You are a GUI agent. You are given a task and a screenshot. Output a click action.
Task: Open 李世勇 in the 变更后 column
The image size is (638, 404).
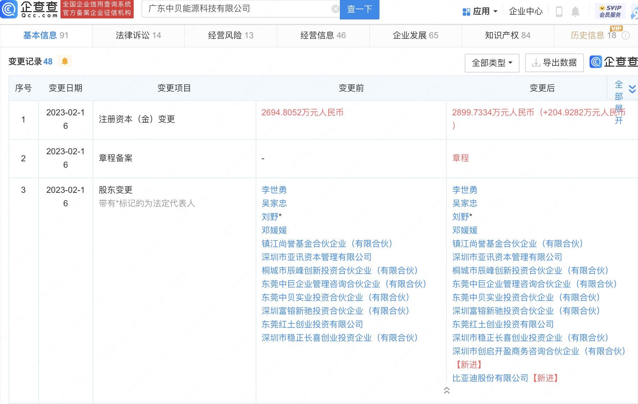click(465, 190)
